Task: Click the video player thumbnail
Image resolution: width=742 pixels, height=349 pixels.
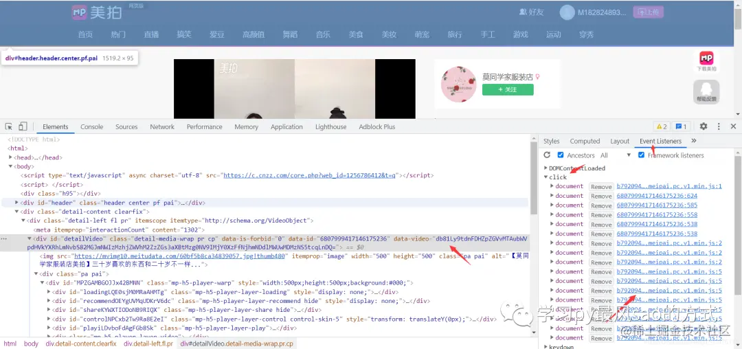Action: [x=294, y=89]
